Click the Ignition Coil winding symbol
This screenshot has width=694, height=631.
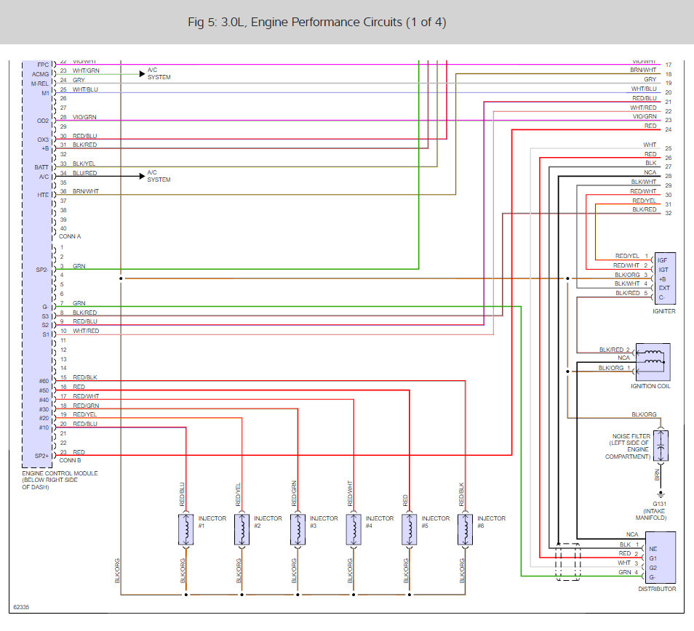tap(653, 359)
